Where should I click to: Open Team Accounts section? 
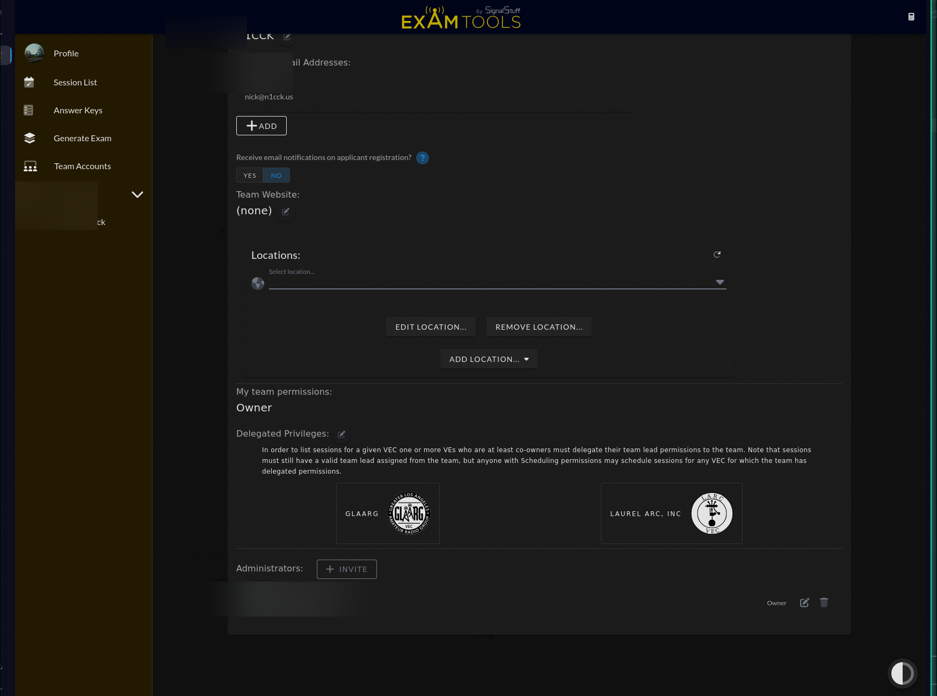click(x=83, y=166)
